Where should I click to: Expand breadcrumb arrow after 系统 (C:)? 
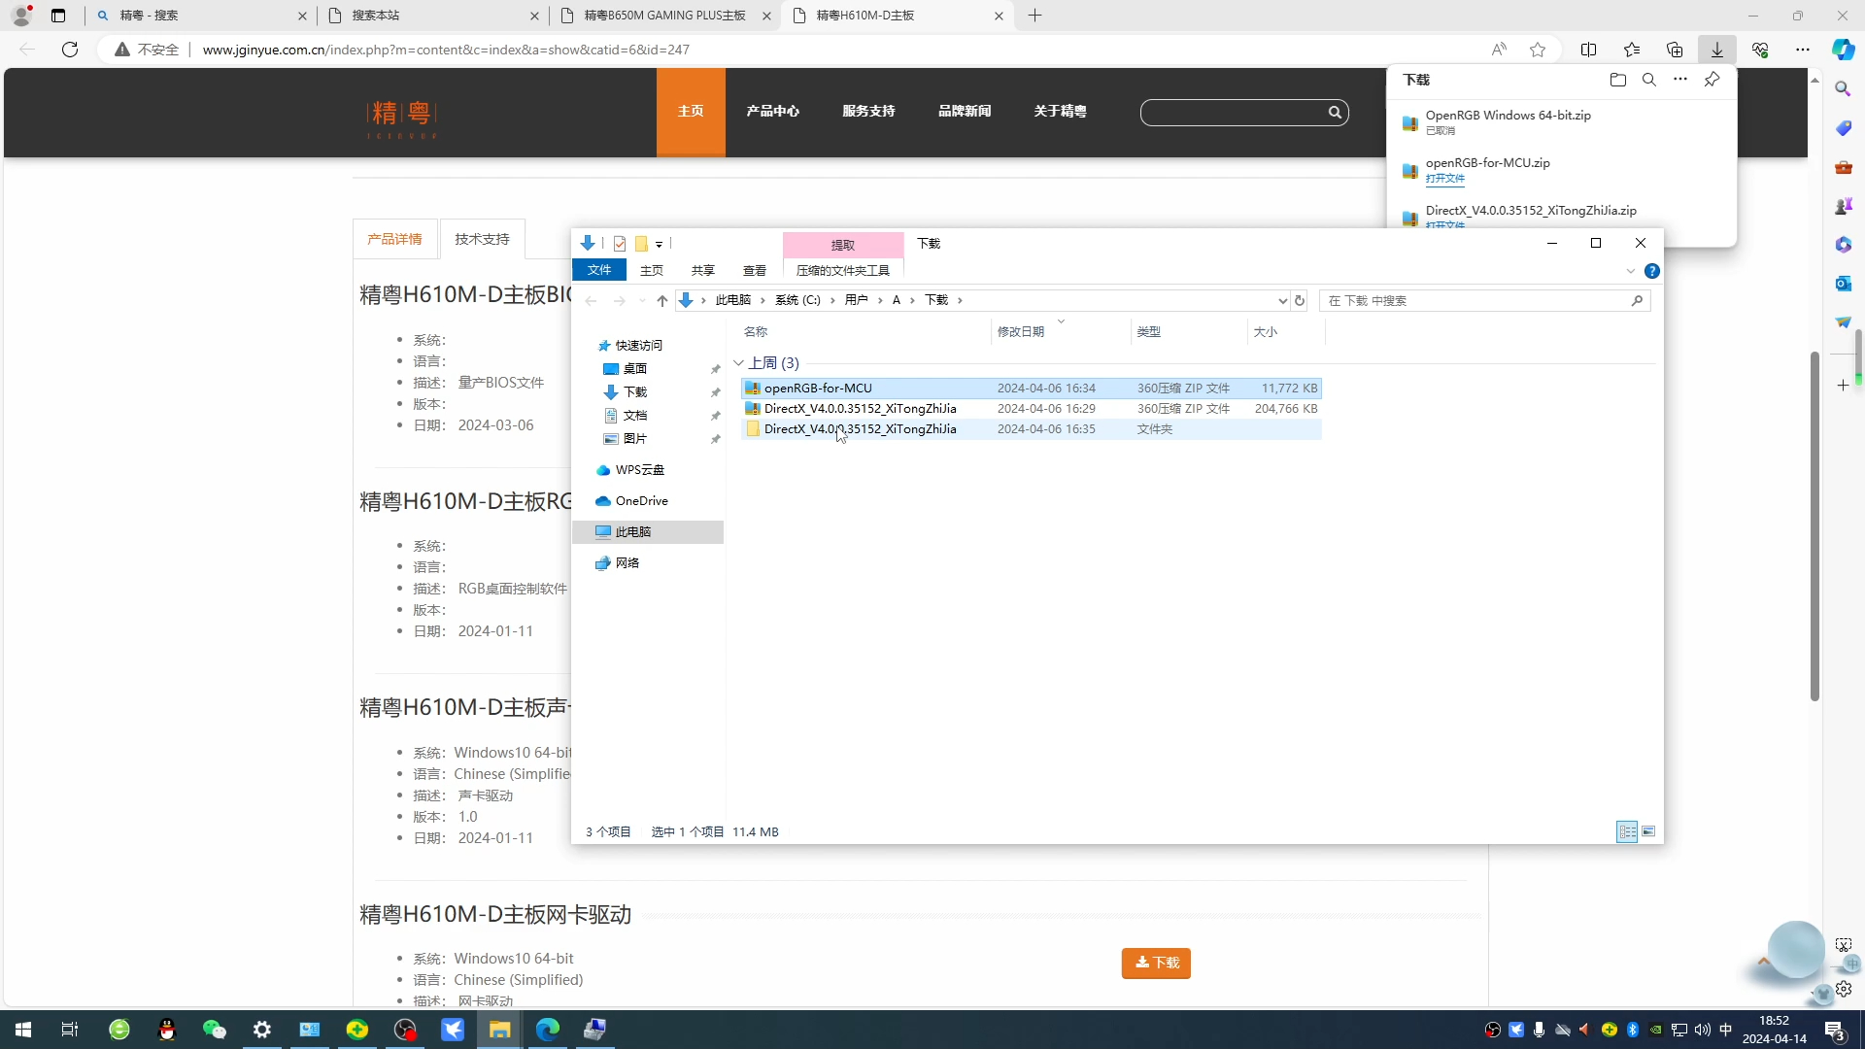[x=833, y=301]
